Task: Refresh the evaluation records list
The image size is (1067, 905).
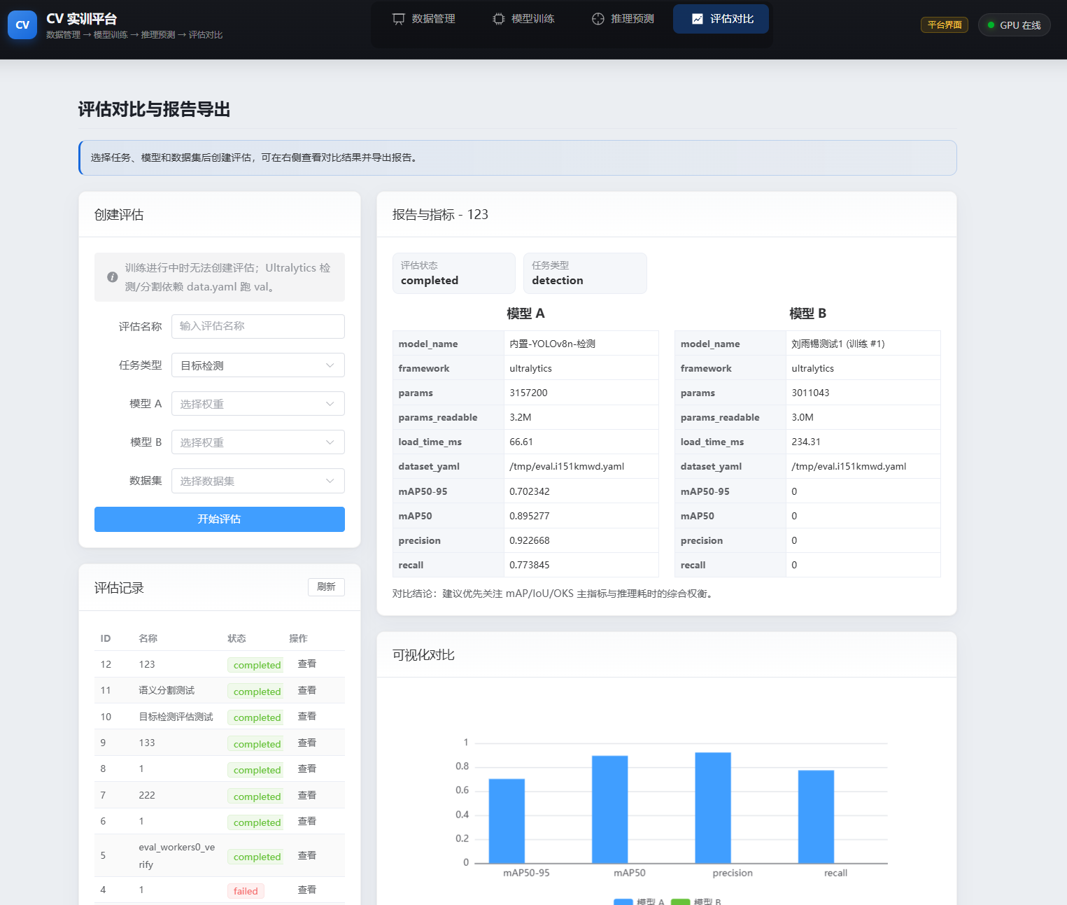Action: click(326, 587)
